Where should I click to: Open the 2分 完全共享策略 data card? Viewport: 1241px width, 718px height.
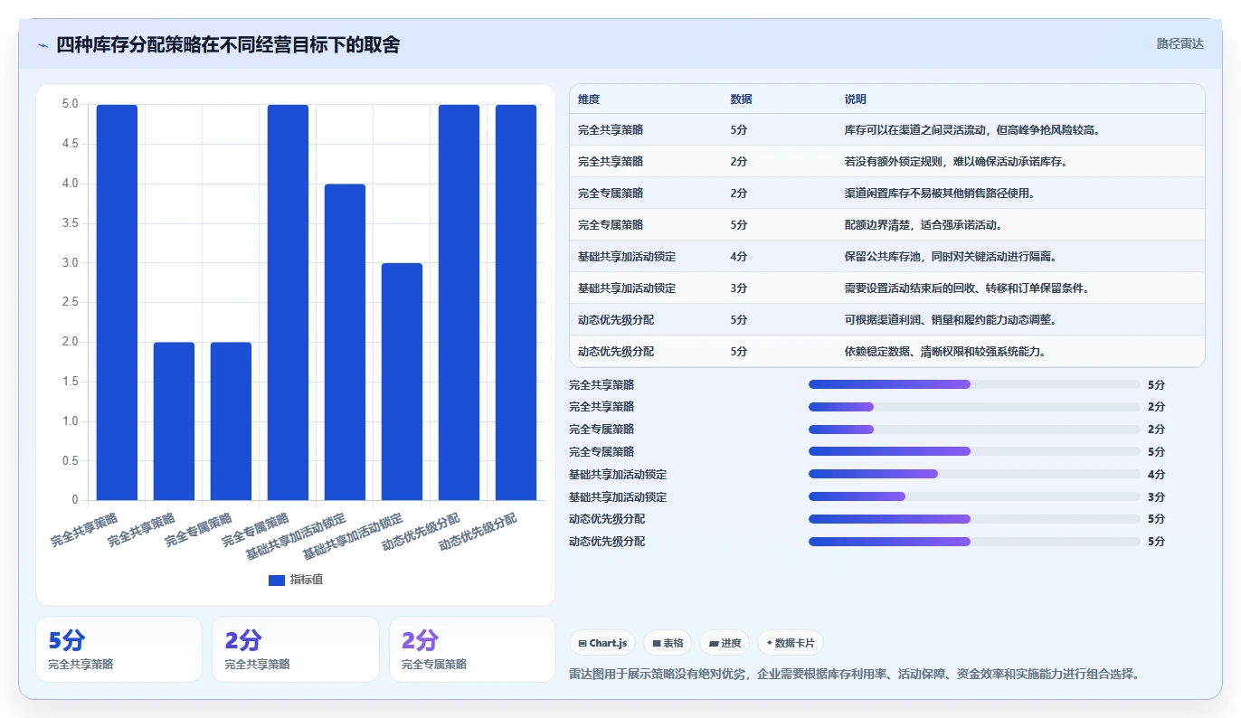(295, 649)
